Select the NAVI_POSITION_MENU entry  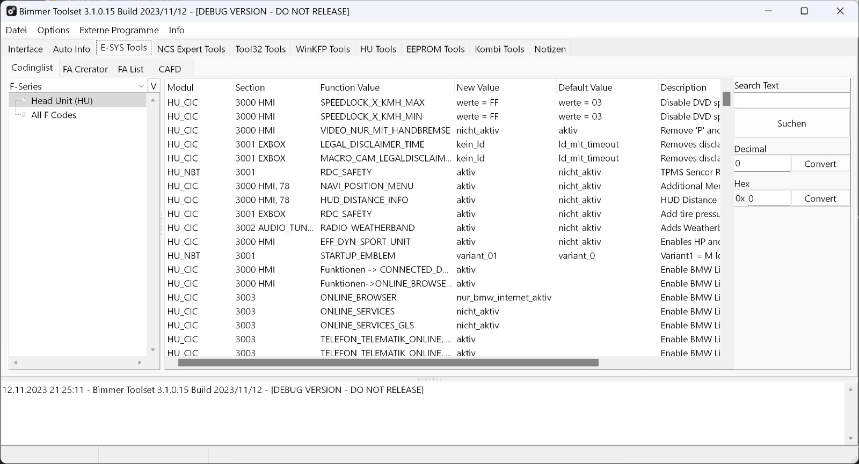tap(443, 186)
